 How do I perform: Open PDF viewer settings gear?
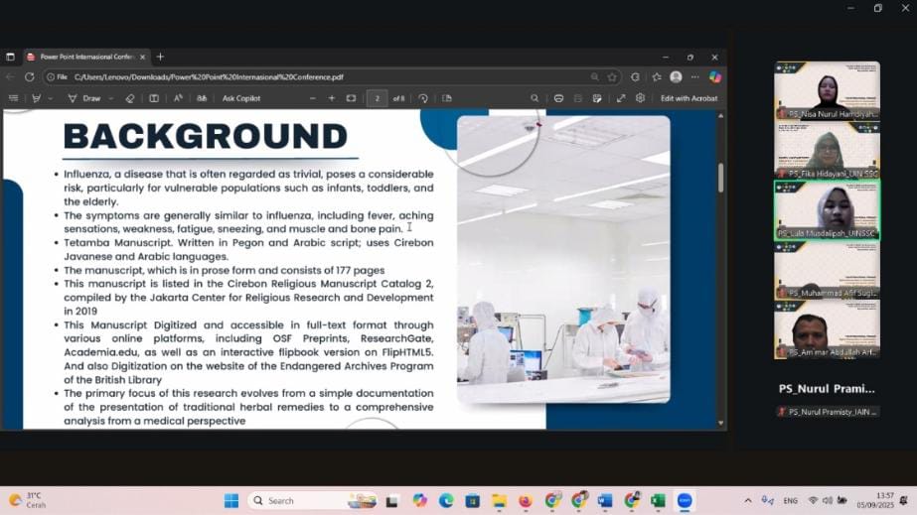pyautogui.click(x=641, y=98)
